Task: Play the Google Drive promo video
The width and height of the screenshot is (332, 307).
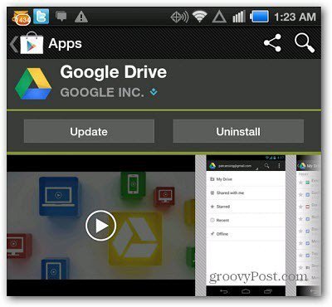Action: click(100, 226)
